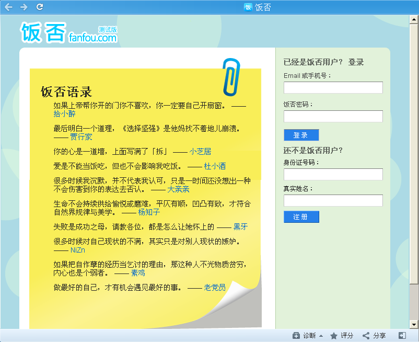Screen dimensions: 419x342
Task: Open author link 拾小醉
Action: [x=64, y=114]
